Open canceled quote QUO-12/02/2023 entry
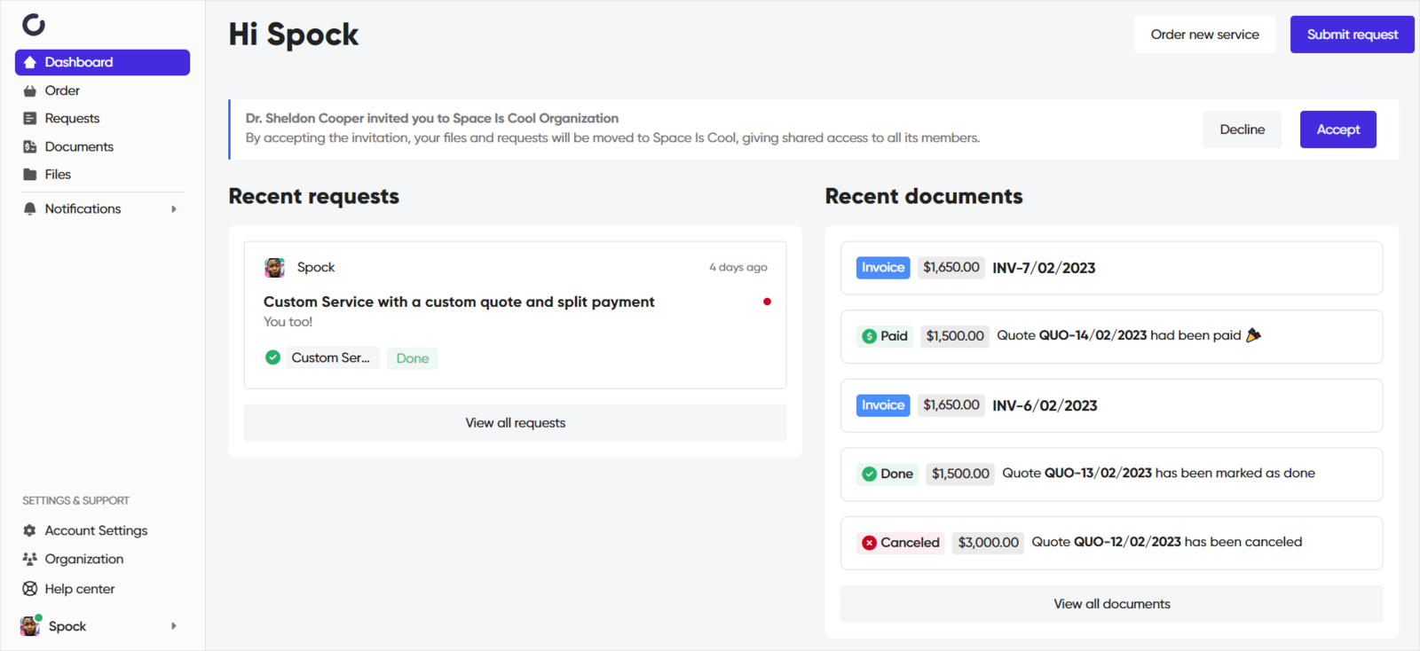 point(1111,543)
